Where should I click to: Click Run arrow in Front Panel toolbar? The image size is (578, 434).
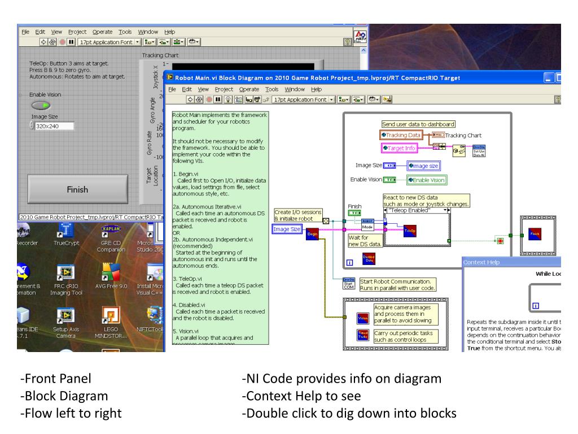pos(43,42)
